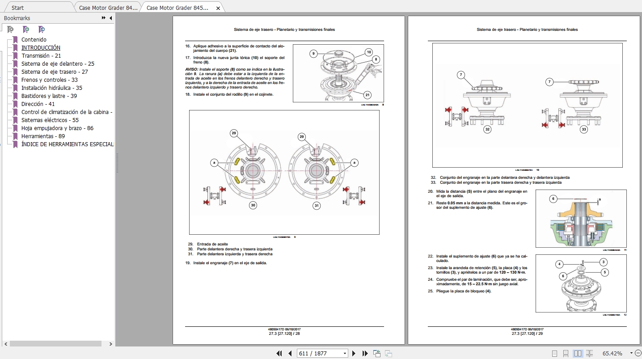Click the previous view icon

tap(377, 354)
